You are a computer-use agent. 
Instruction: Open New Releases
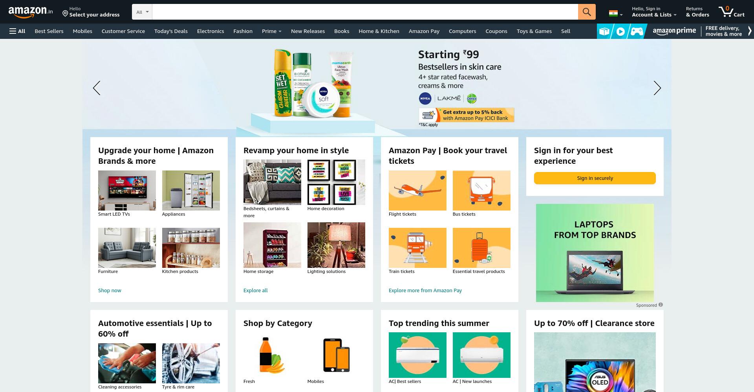[308, 31]
